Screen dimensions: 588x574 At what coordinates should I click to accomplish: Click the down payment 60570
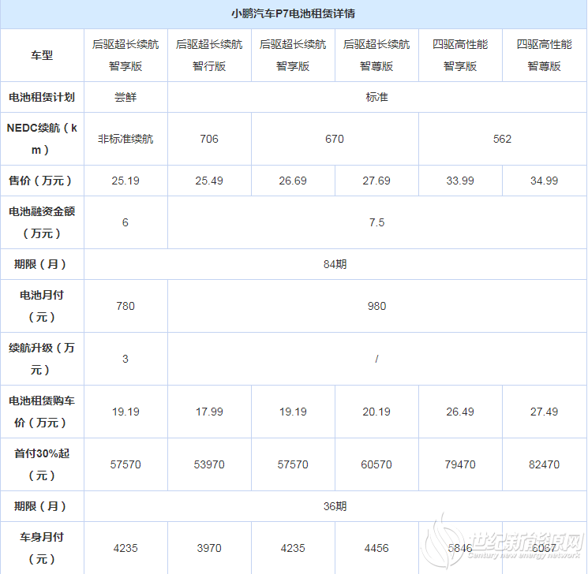(376, 464)
